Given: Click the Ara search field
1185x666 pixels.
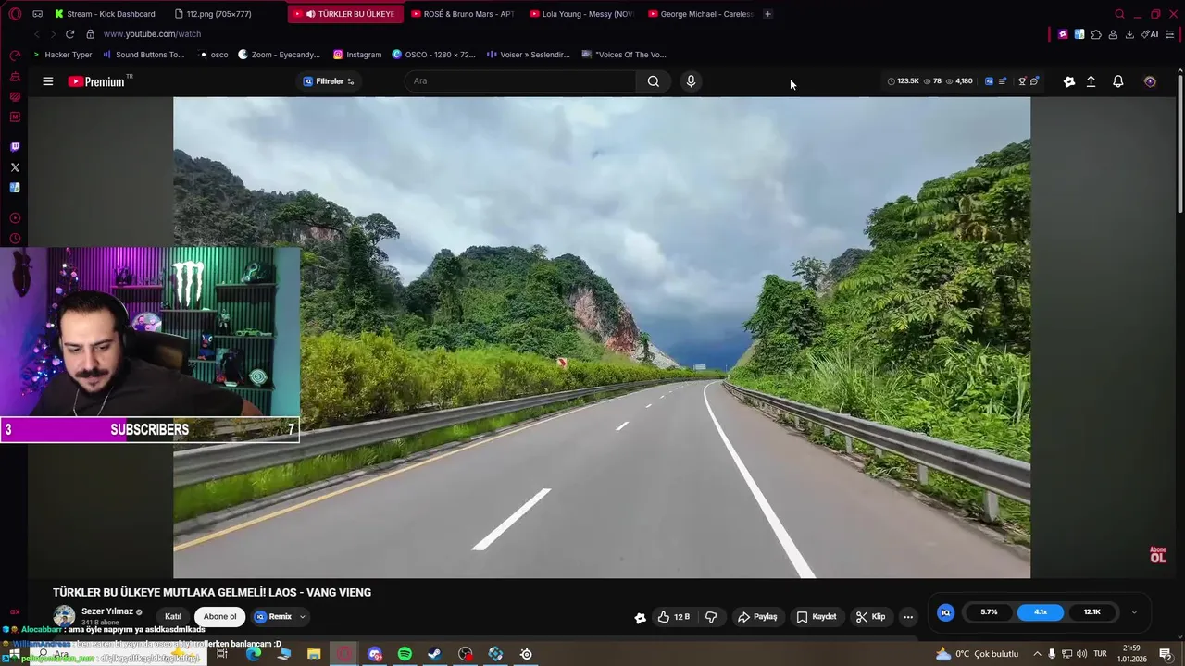Looking at the screenshot, I should click(x=521, y=81).
